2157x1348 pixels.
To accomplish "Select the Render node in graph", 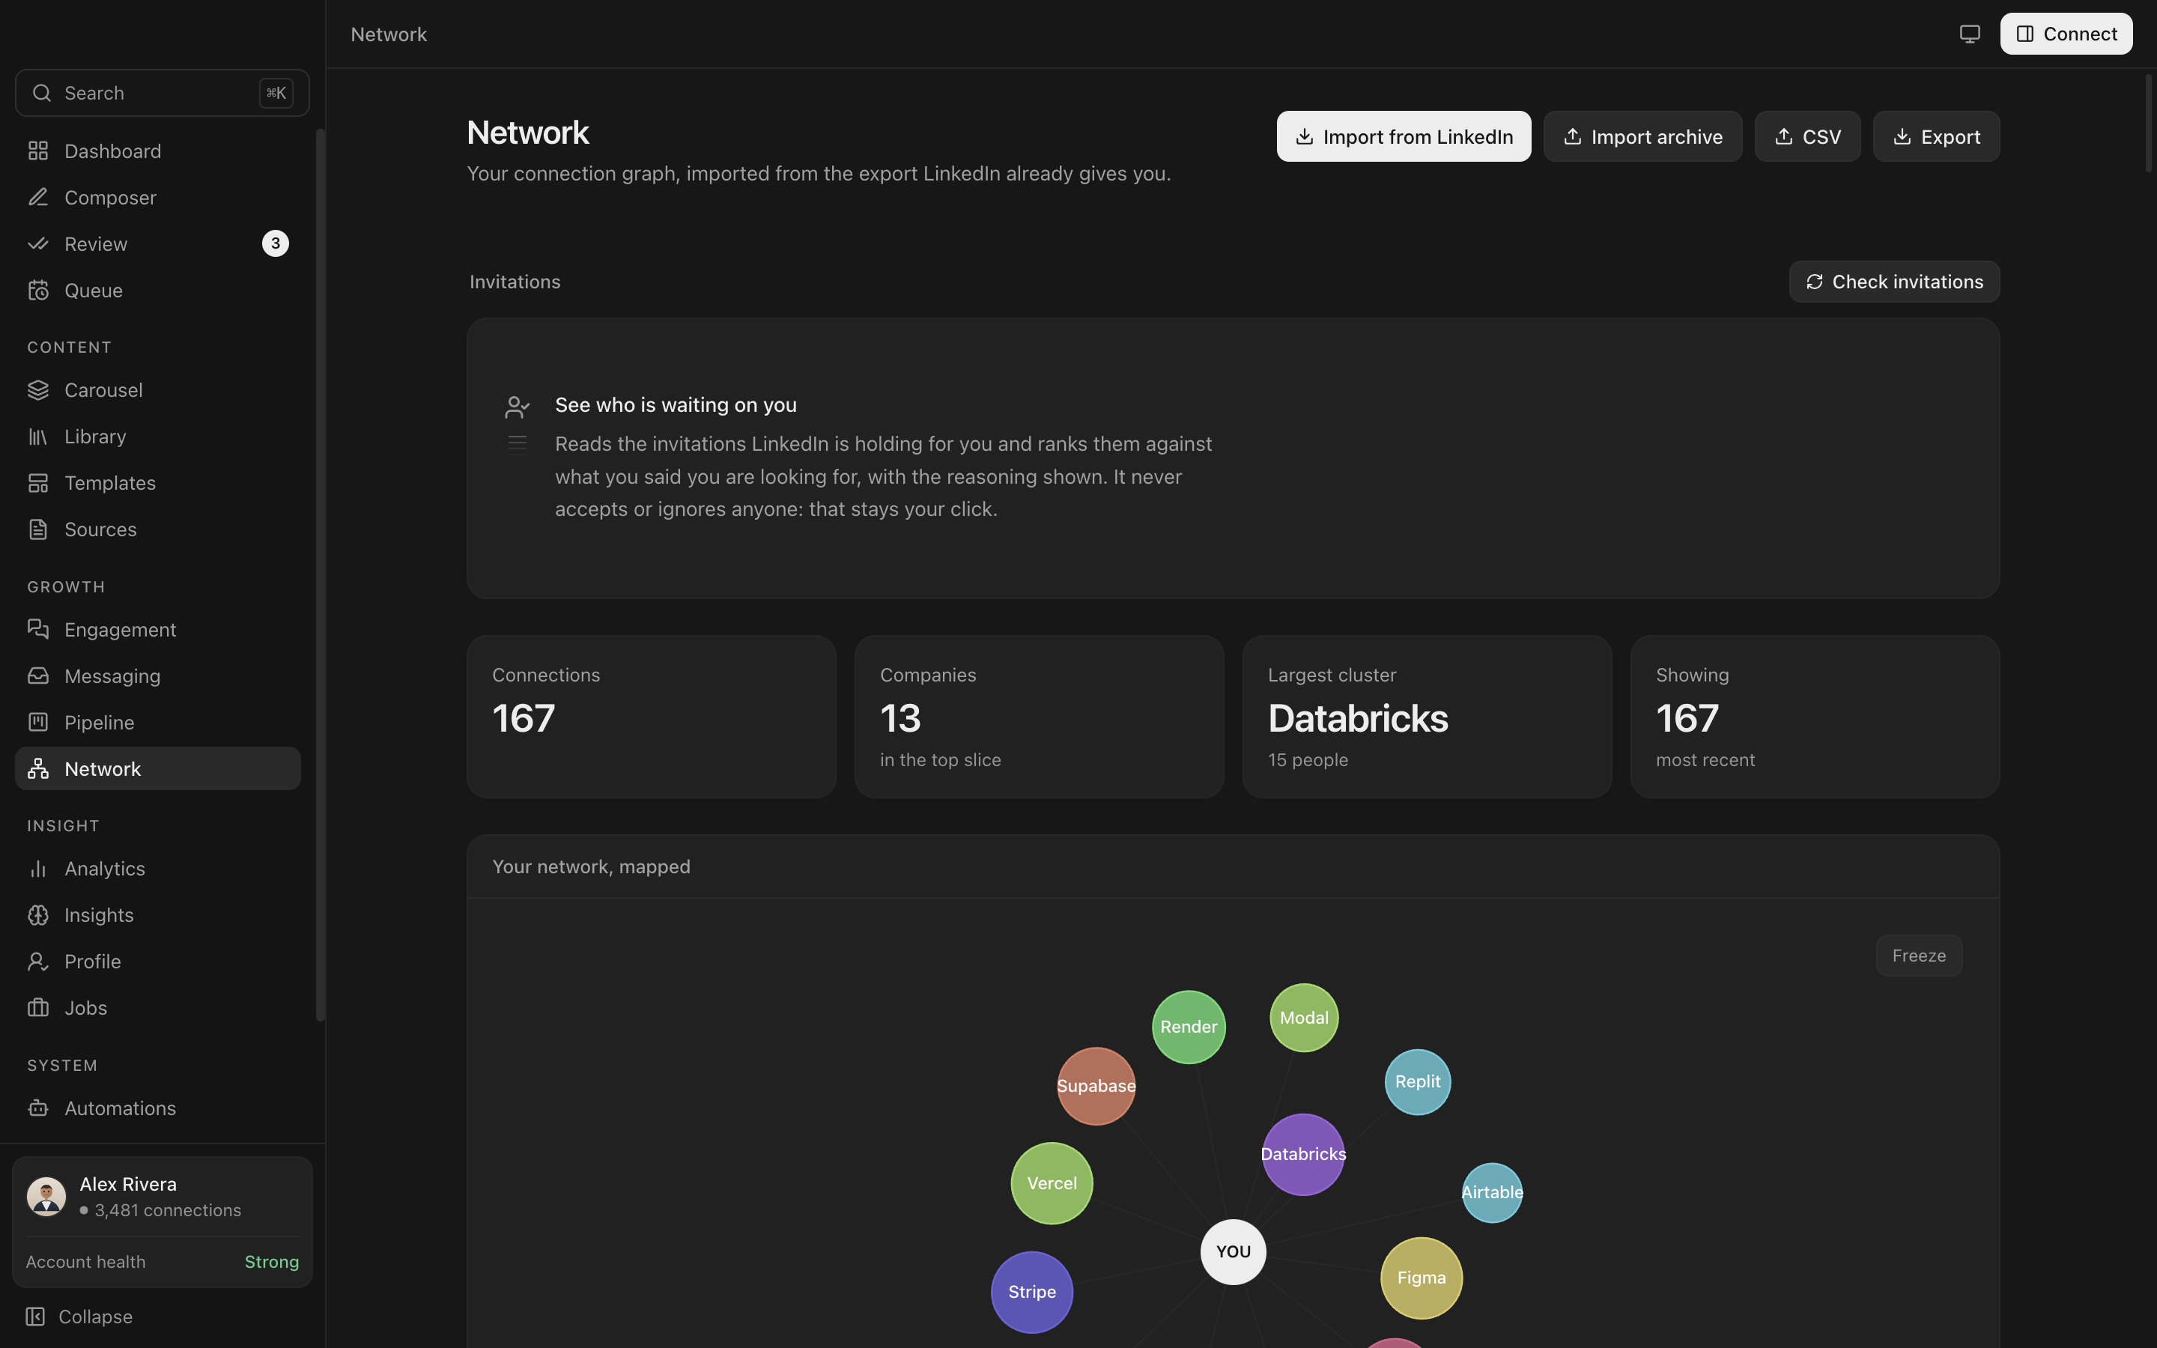I will (1189, 1027).
